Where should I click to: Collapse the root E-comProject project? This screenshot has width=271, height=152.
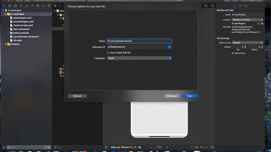3,10
